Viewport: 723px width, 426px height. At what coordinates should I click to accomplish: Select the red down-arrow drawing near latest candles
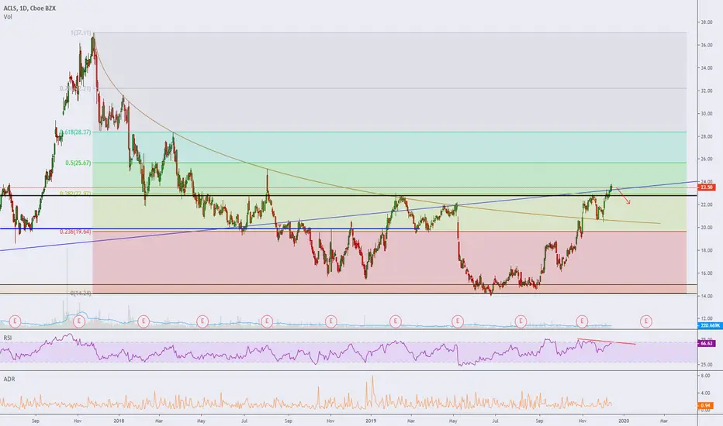[624, 195]
